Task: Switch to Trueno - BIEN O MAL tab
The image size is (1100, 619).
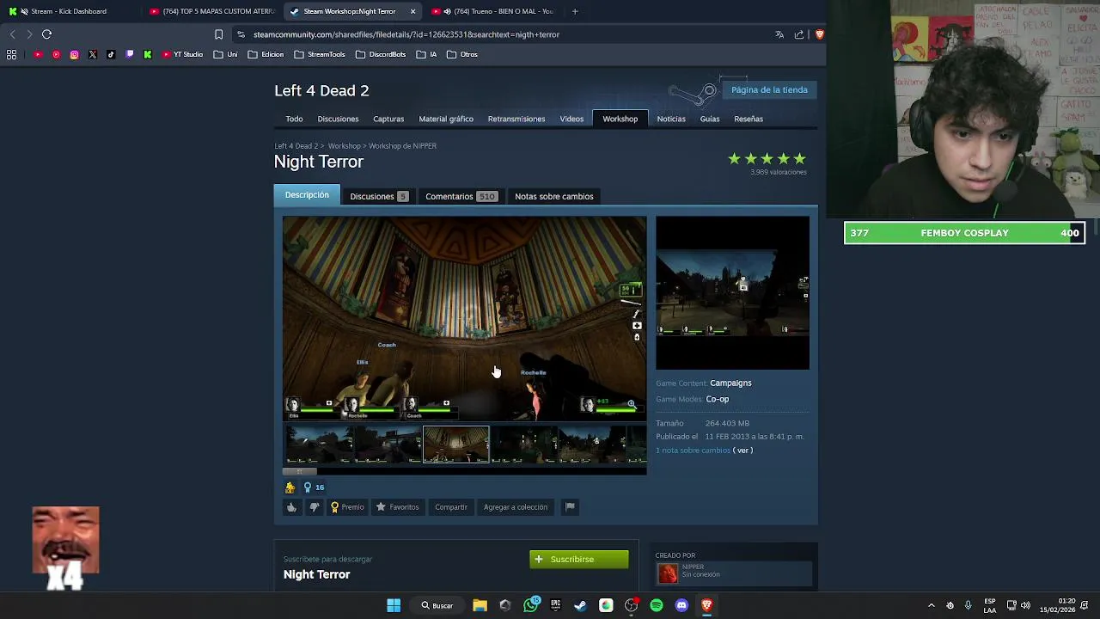Action: click(492, 11)
